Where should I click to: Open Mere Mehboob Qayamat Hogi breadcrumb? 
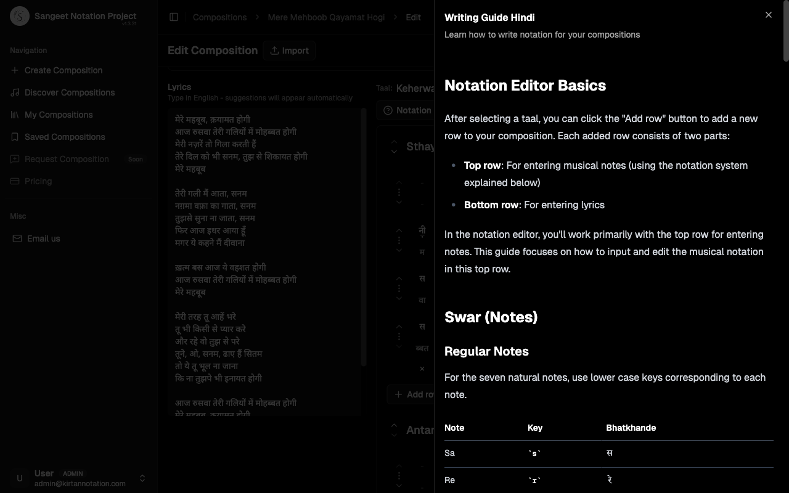[x=326, y=17]
